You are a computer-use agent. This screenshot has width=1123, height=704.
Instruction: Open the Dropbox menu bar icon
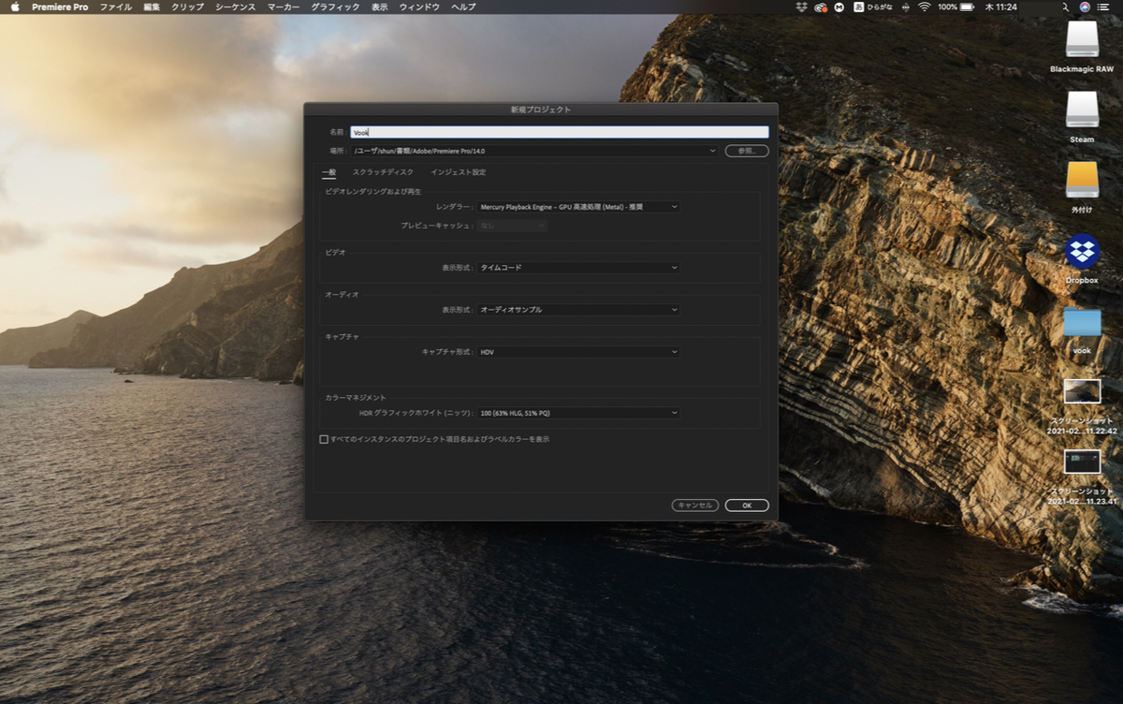click(801, 7)
